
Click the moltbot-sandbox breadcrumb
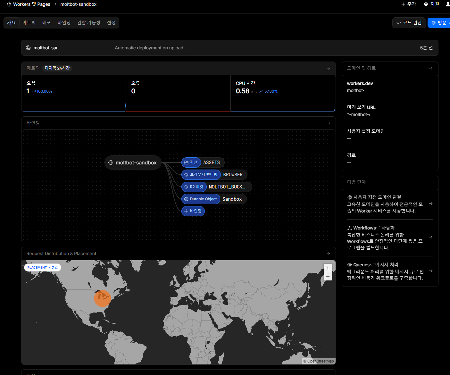pos(78,4)
